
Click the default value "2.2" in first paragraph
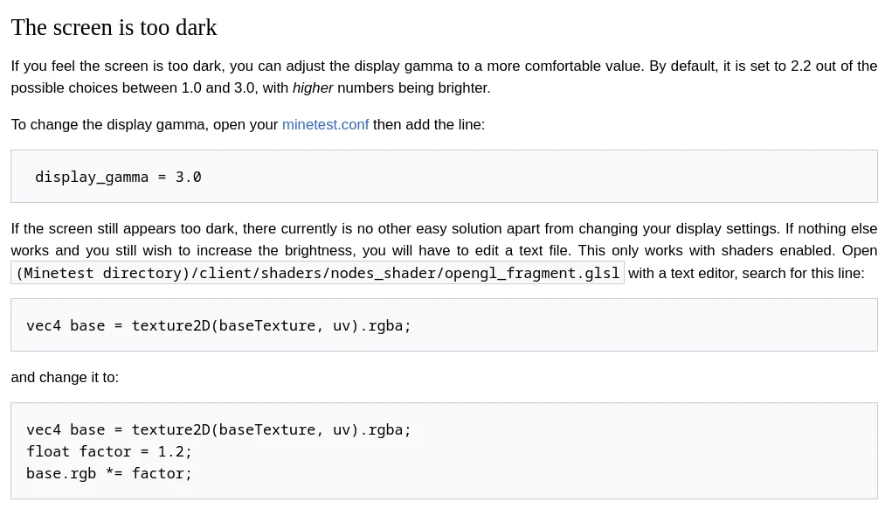point(801,66)
